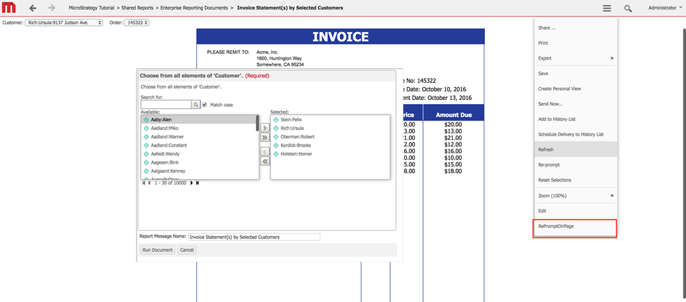Remove element with single left arrow

(x=265, y=151)
